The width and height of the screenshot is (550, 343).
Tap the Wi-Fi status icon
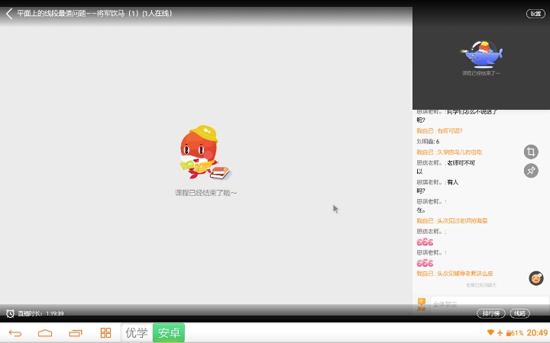(x=490, y=333)
